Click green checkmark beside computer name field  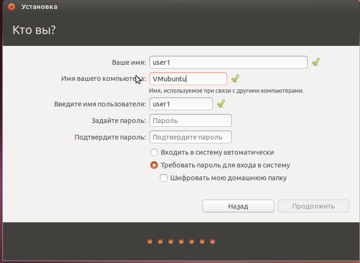(235, 79)
